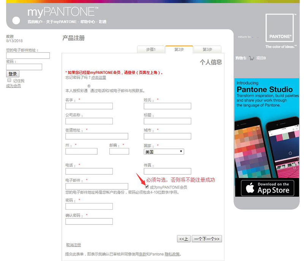Click the shopping cart icon
Screen dimensions: 304x261
click(x=251, y=58)
